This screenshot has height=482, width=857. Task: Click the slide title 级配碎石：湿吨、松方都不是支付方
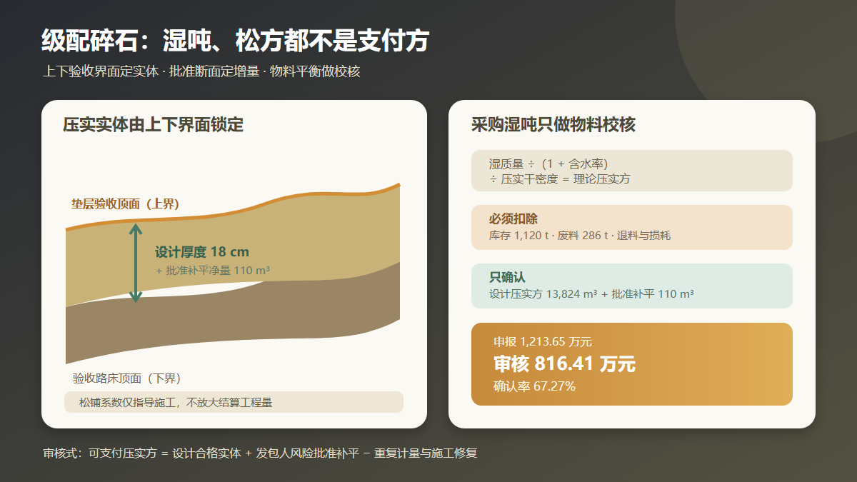[x=235, y=41]
